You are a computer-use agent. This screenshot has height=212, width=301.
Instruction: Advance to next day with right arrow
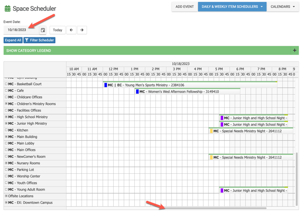(82, 30)
